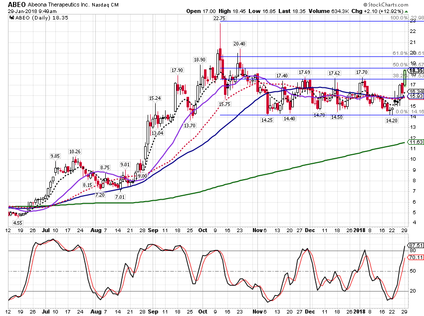The height and width of the screenshot is (316, 424).
Task: Open the StockCharts.com copyright label
Action: [x=386, y=4]
